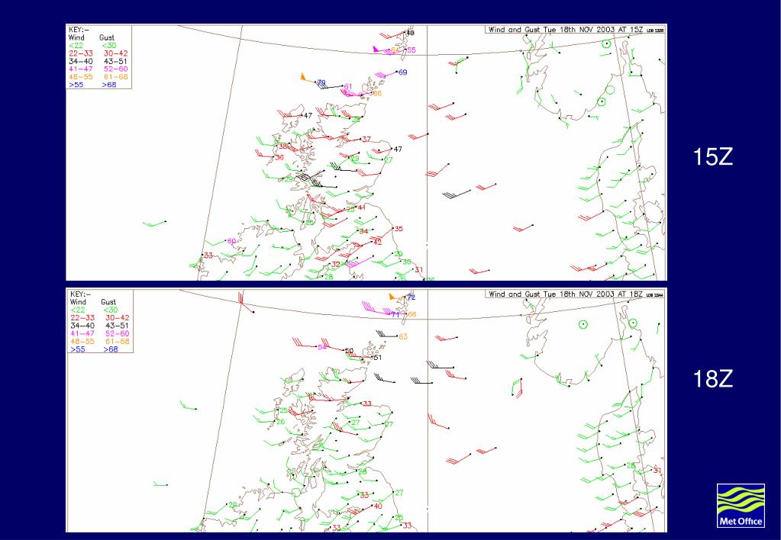The width and height of the screenshot is (781, 540).
Task: Click the orange gust value 63 on 18Z map
Action: [x=403, y=337]
